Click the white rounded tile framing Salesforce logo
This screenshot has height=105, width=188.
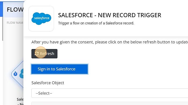tap(41, 19)
